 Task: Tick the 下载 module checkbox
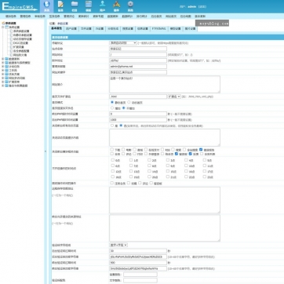point(112,150)
